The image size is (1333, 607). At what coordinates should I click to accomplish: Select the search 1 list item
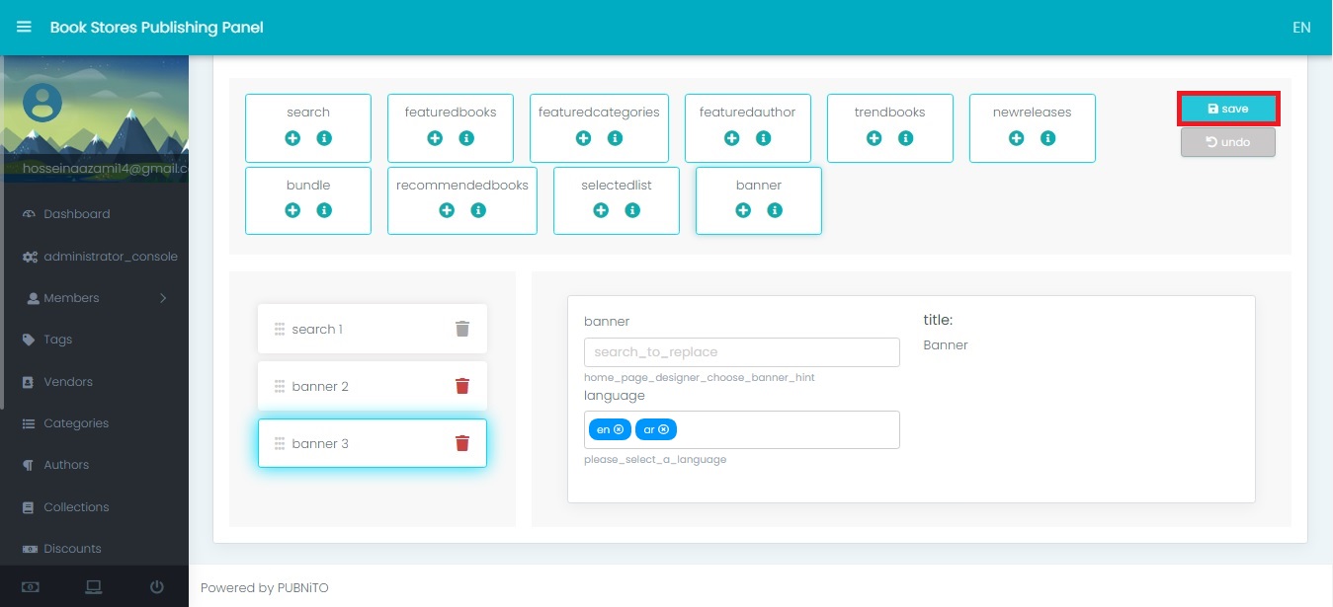pos(356,329)
